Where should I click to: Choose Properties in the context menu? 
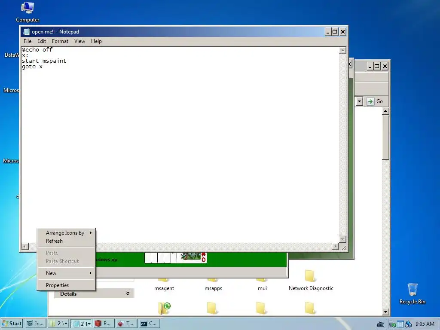point(66,285)
